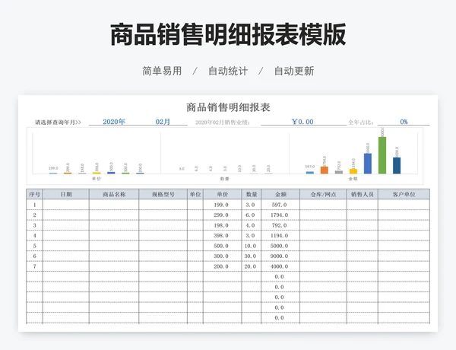456x350 pixels.
Task: Select row number 7 cell in 序号 column
Action: click(x=35, y=266)
